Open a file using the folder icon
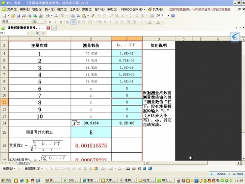The width and height of the screenshot is (245, 184). pos(13,16)
